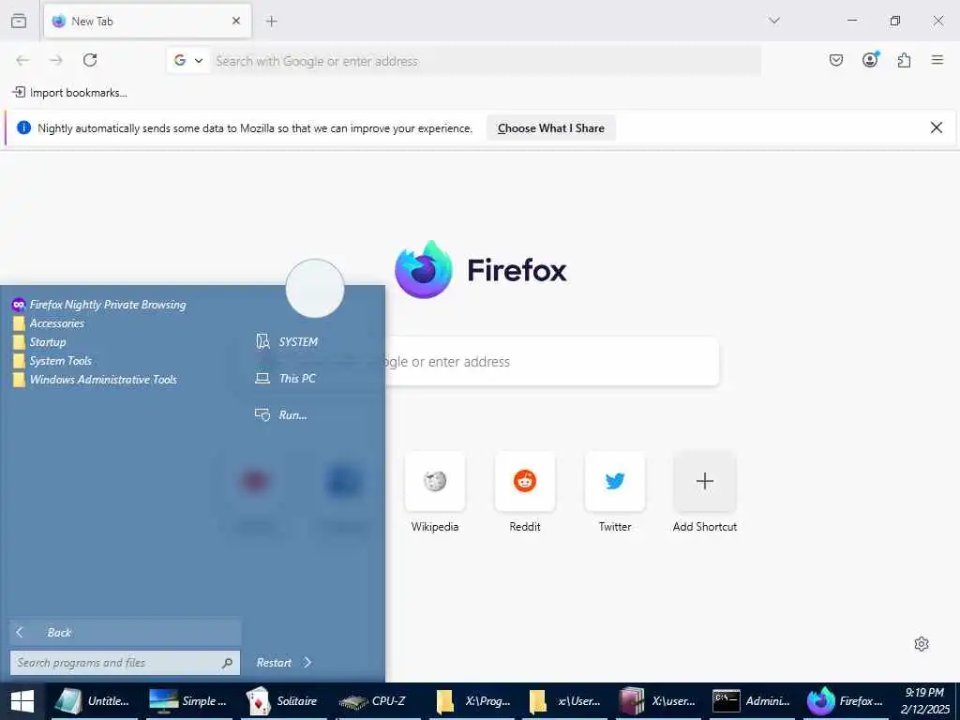Viewport: 960px width, 720px height.
Task: Open Firefox View icon beside the tabs
Action: coord(19,21)
